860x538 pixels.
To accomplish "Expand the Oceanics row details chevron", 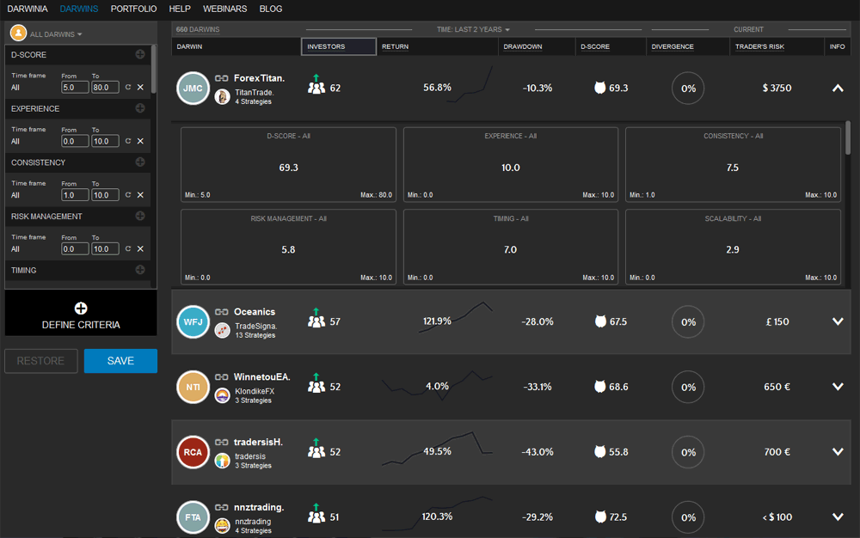I will [838, 321].
